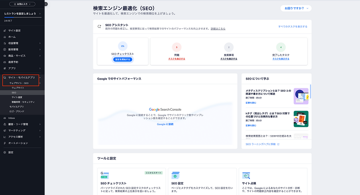
Task: Expand the 販売管理 submenu chevron
Action: point(40,49)
